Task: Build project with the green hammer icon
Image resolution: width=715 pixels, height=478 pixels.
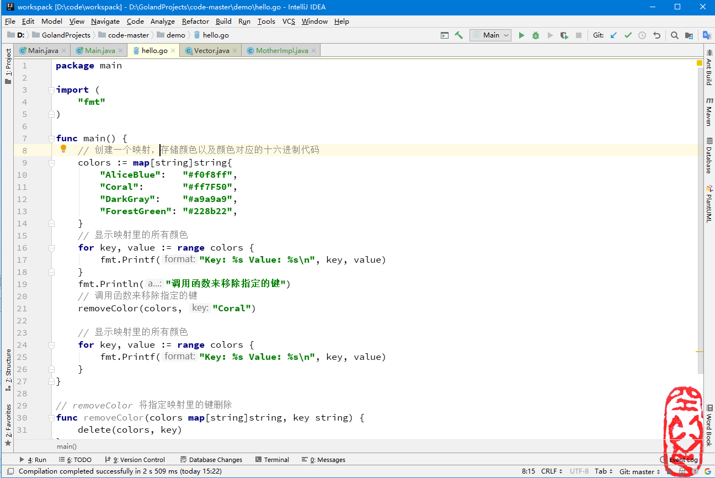Action: [x=458, y=35]
